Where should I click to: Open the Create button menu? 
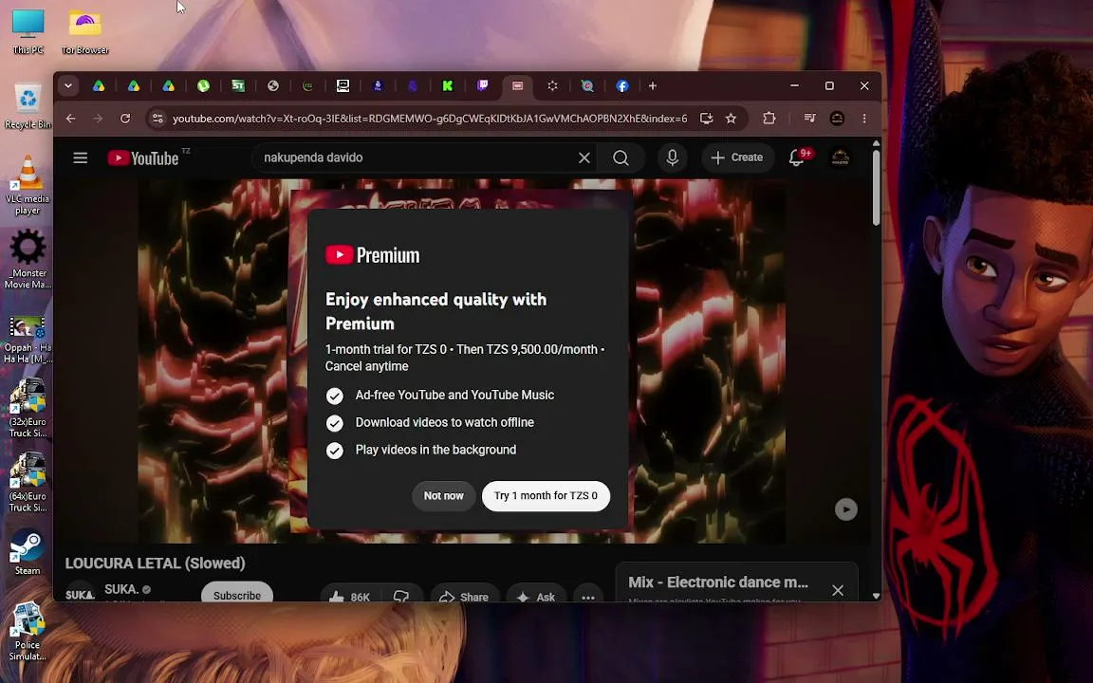(x=737, y=158)
